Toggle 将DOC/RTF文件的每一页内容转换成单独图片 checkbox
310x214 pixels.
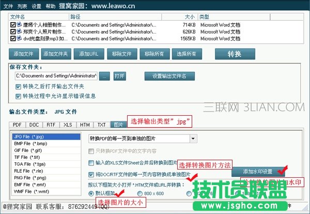click(91, 174)
